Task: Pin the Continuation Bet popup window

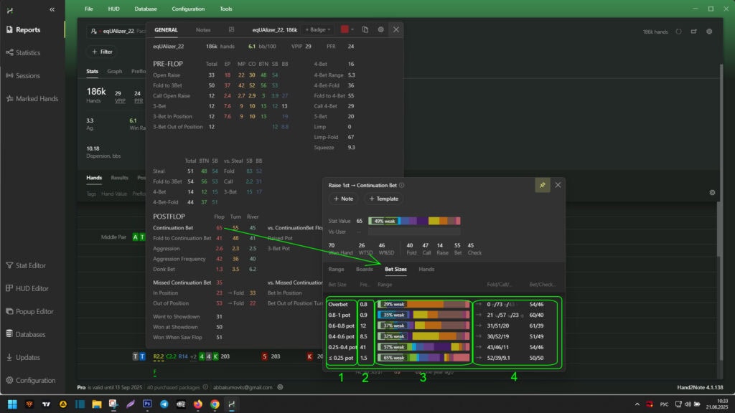Action: 543,185
